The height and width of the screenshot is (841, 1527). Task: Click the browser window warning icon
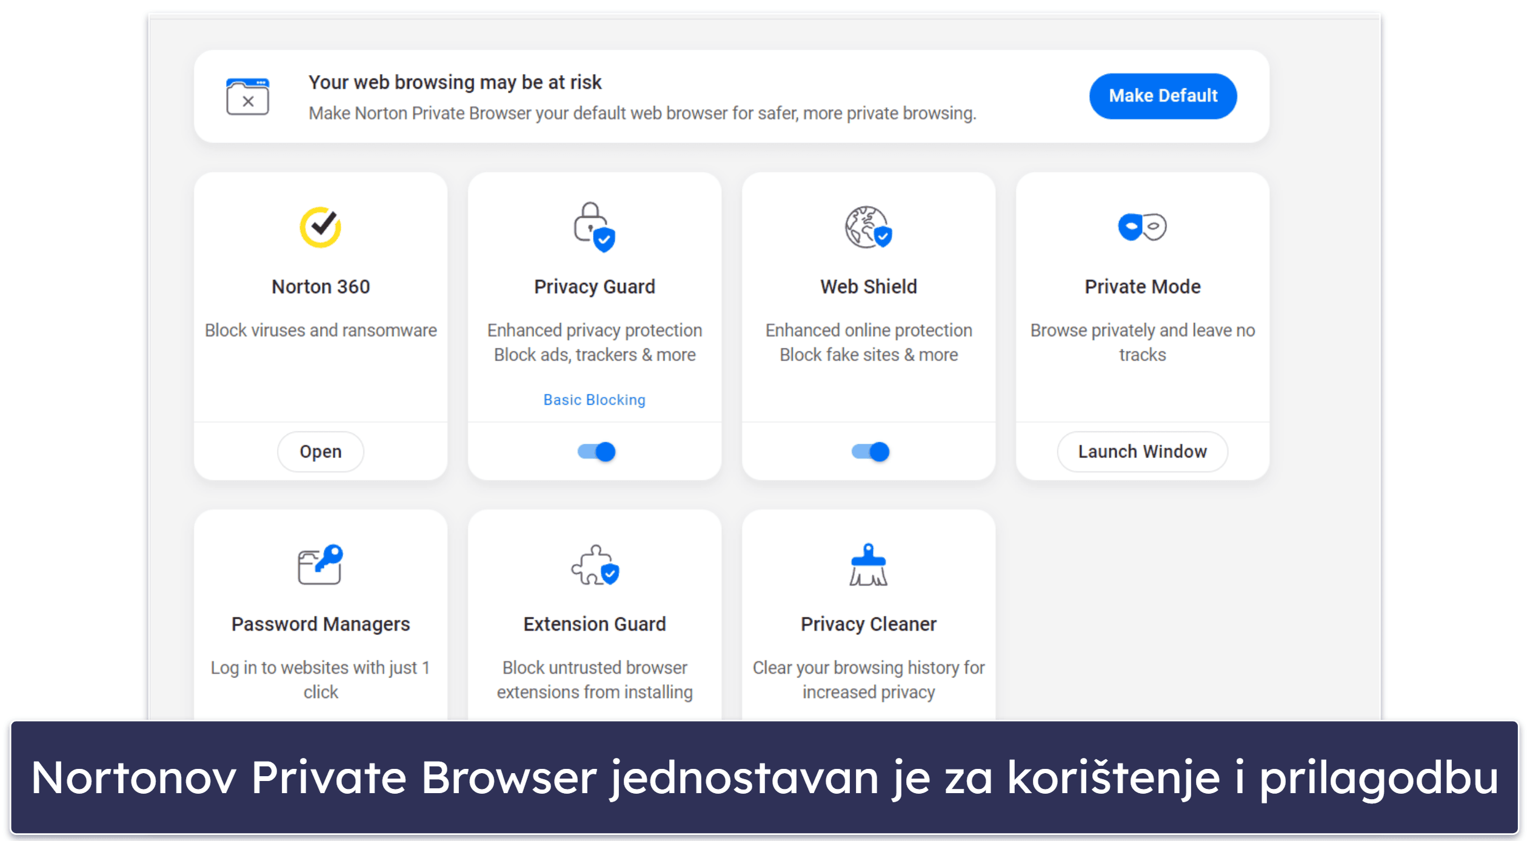pos(247,96)
